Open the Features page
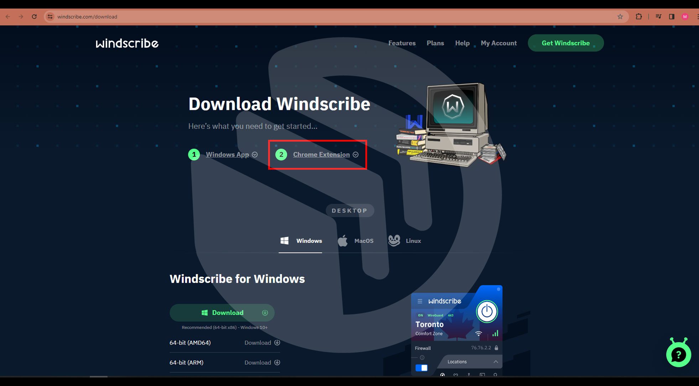The image size is (699, 386). pyautogui.click(x=402, y=43)
